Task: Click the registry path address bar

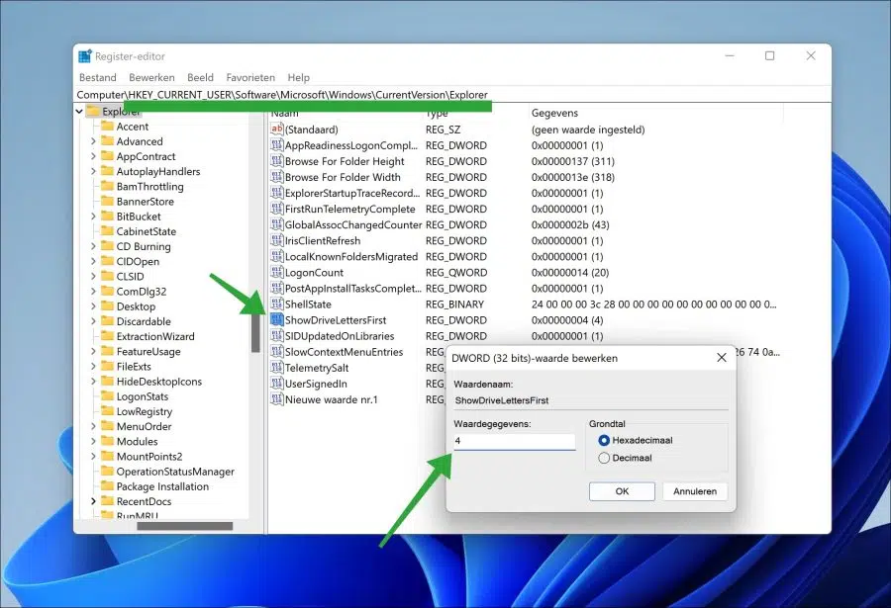Action: [x=452, y=95]
